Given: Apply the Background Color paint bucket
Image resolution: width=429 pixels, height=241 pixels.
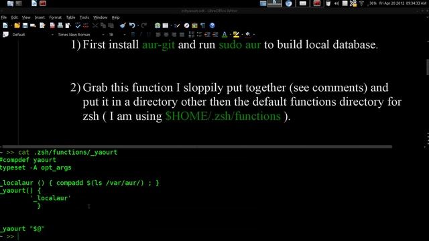Looking at the screenshot, I should point(248,34).
